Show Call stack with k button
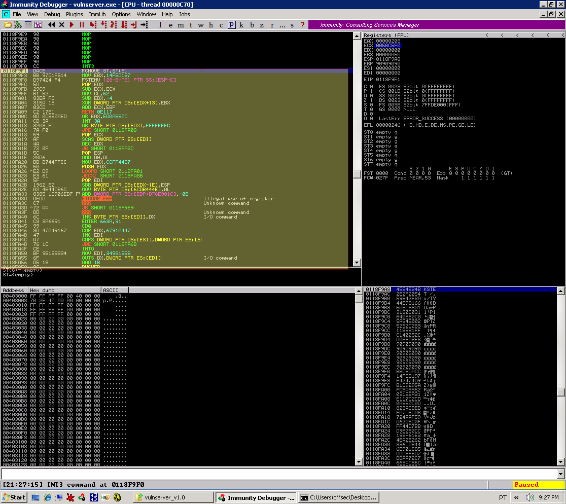 point(241,24)
